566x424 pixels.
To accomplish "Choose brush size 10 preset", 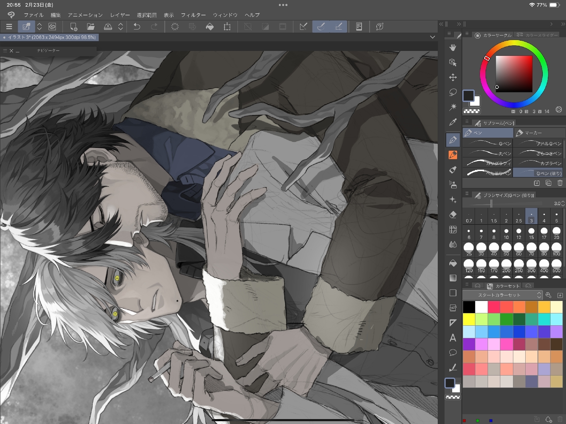I will (506, 233).
